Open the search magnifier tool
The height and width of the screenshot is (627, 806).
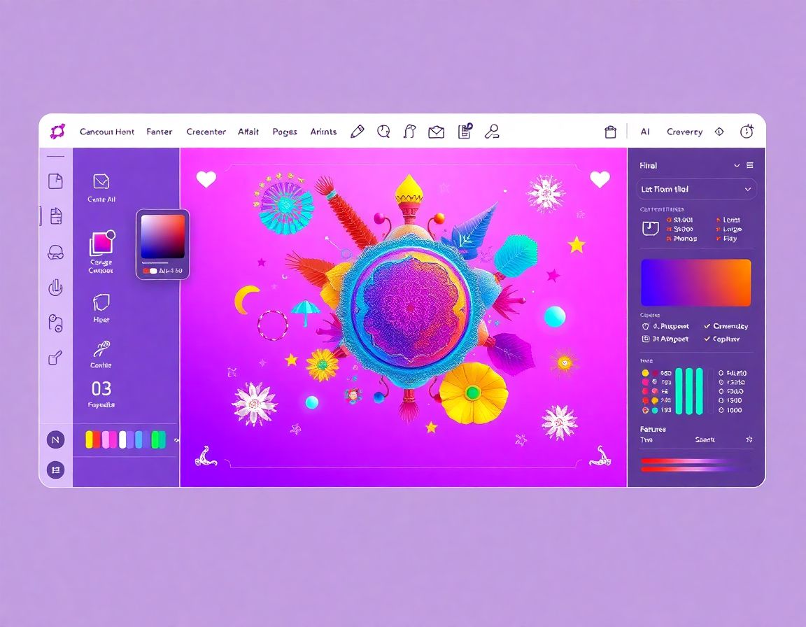tap(383, 132)
